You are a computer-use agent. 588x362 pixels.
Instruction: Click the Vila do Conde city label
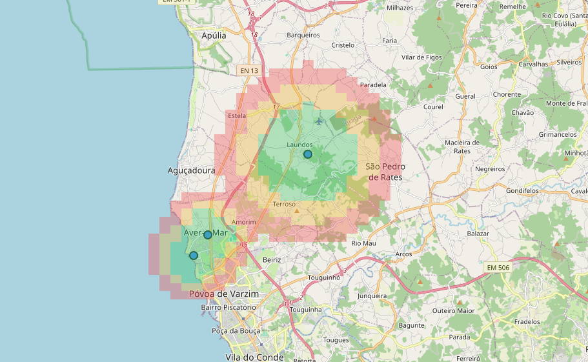point(254,357)
